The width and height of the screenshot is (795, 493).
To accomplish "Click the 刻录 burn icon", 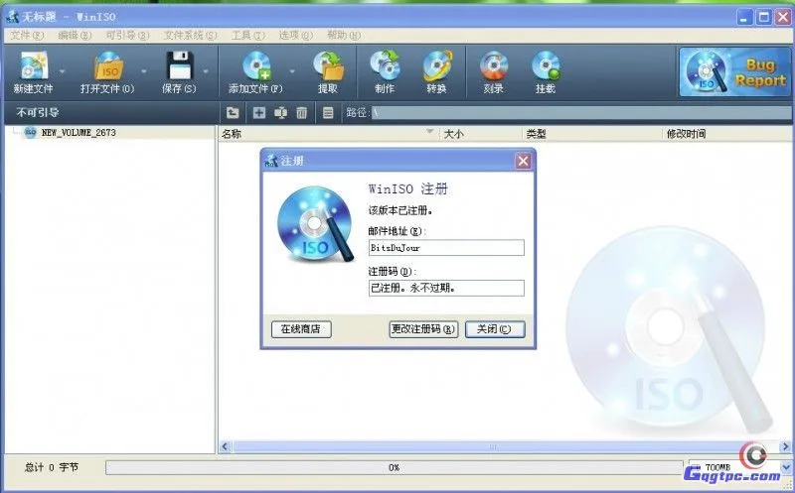I will tap(493, 66).
